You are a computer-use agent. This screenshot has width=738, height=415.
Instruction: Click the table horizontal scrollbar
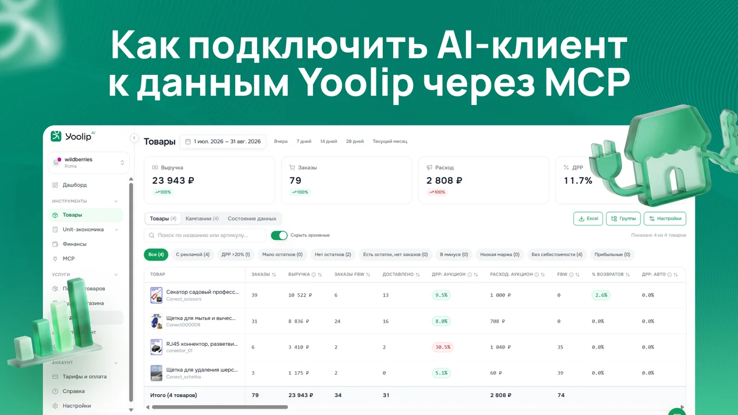220,407
